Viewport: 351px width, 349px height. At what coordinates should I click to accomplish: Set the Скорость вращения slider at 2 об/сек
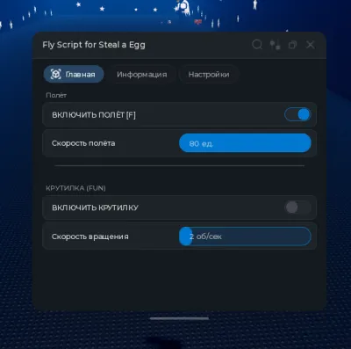coord(245,236)
